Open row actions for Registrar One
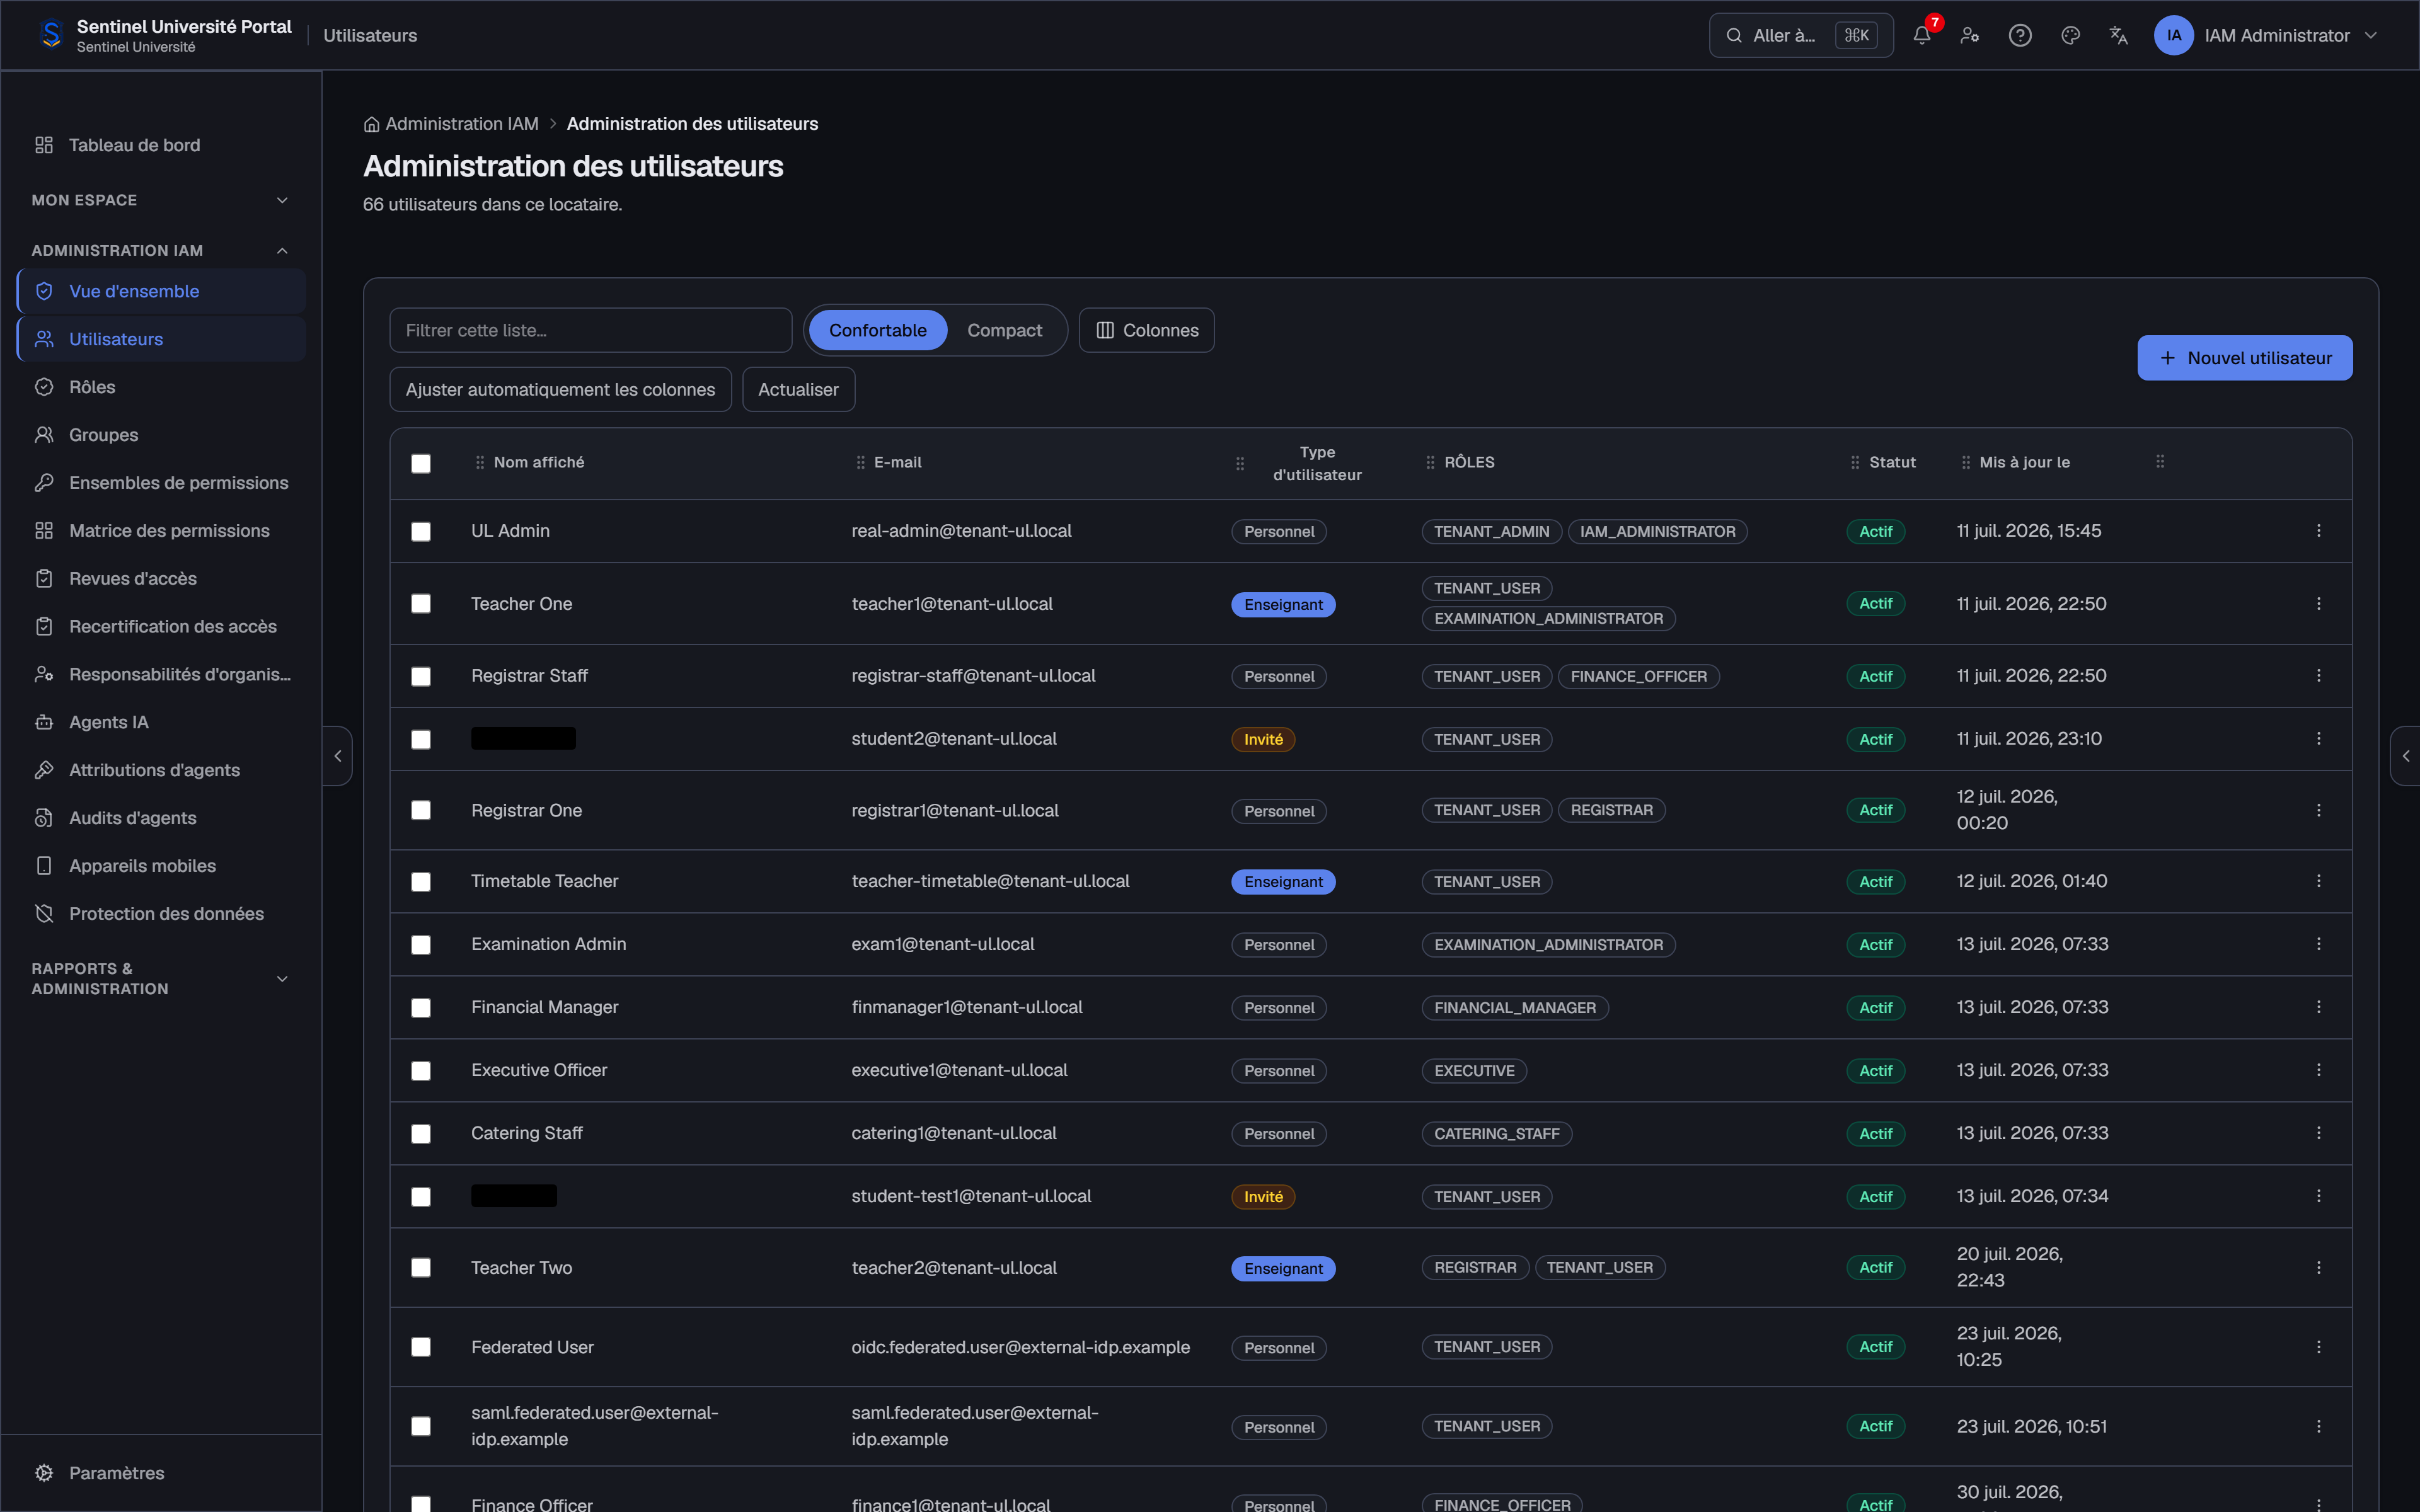The height and width of the screenshot is (1512, 2420). coord(2318,810)
